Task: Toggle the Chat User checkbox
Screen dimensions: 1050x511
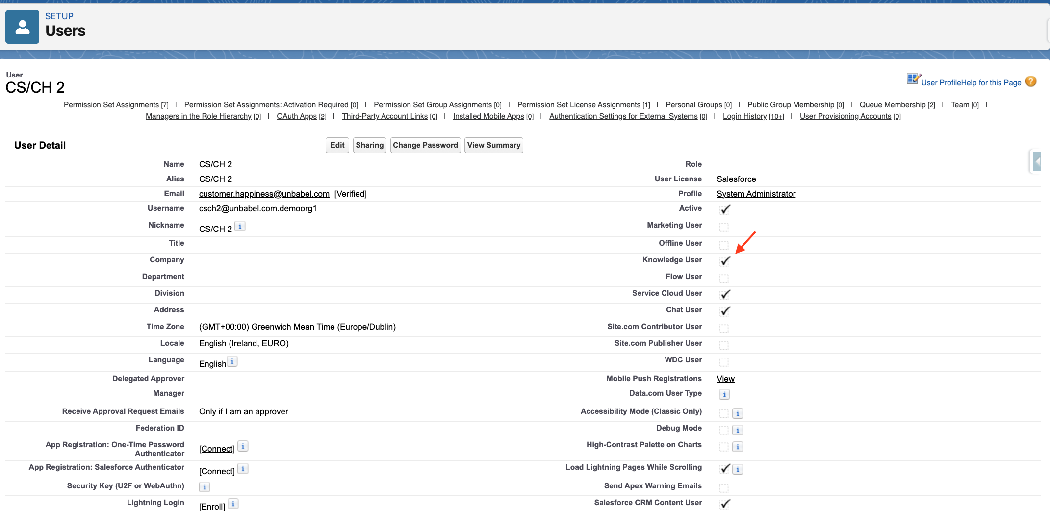Action: [725, 311]
